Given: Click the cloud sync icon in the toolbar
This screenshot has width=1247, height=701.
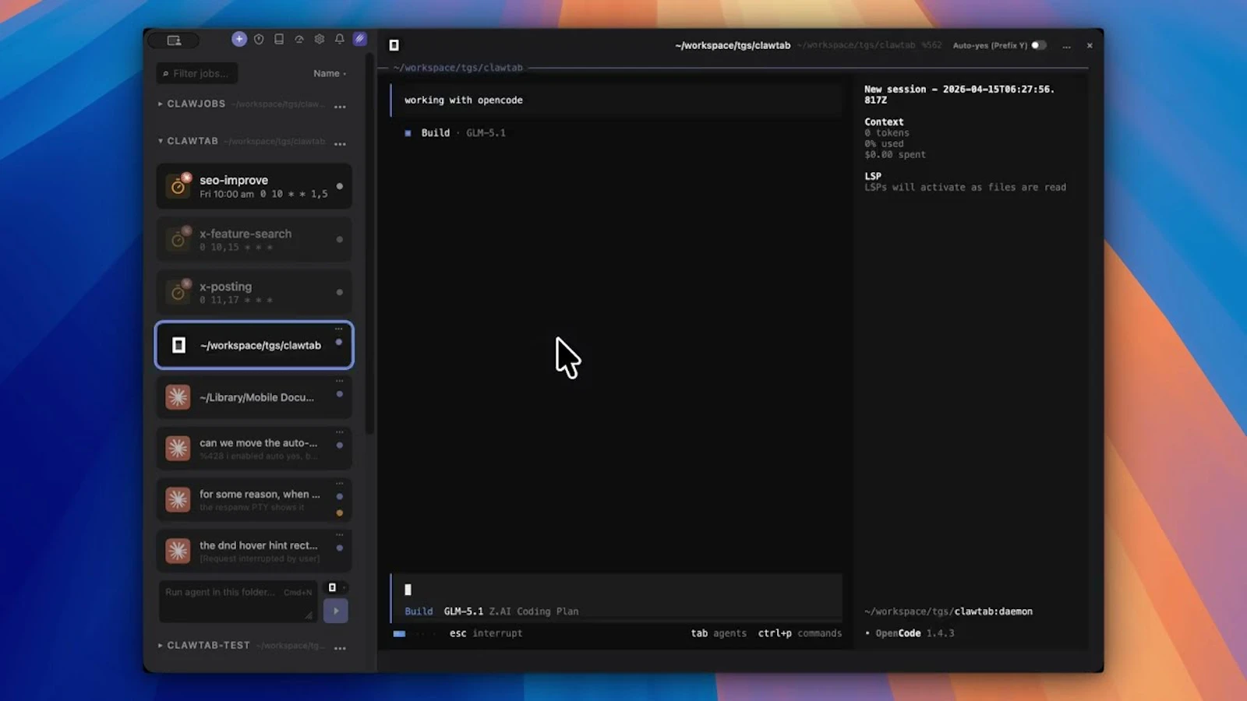Looking at the screenshot, I should pyautogui.click(x=299, y=40).
